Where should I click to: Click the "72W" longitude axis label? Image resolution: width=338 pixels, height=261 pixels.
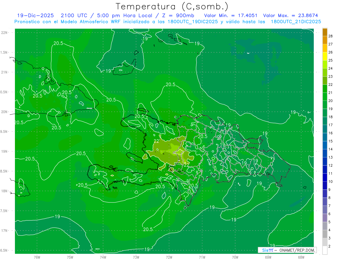(x=169, y=257)
